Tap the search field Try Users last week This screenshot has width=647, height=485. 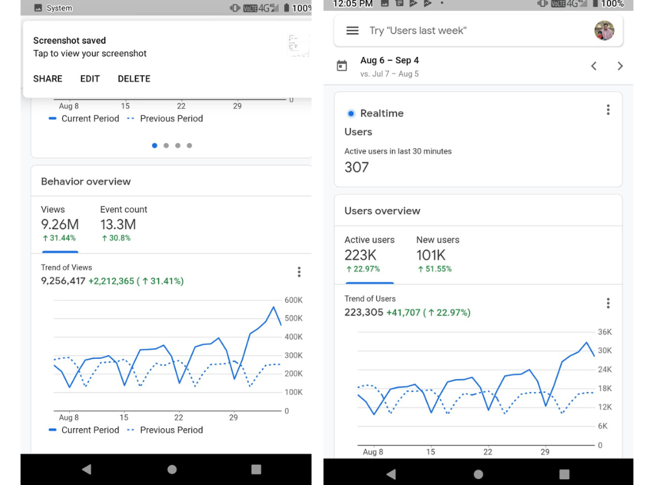tap(418, 30)
